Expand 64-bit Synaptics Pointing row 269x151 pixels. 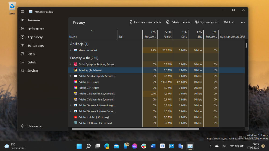[x=70, y=64]
